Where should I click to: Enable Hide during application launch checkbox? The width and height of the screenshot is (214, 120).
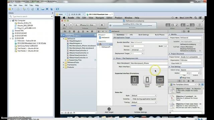click(x=131, y=99)
